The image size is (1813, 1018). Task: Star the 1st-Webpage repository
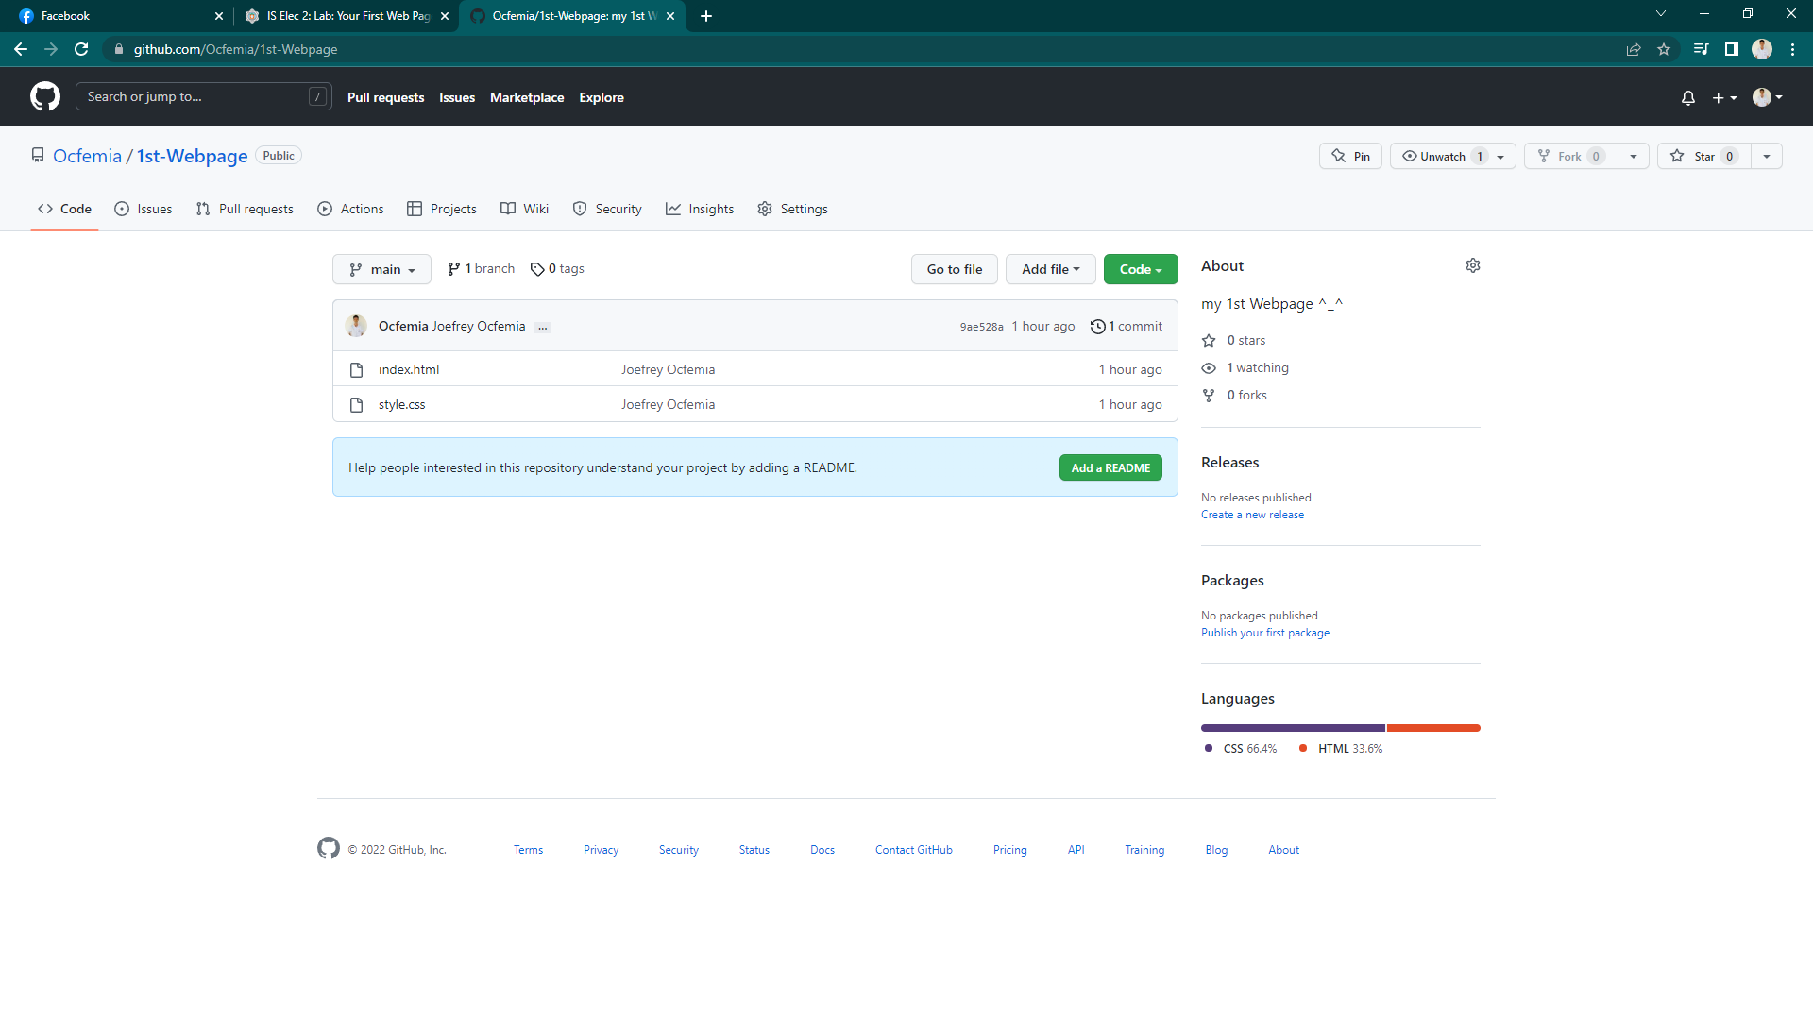(x=1703, y=156)
